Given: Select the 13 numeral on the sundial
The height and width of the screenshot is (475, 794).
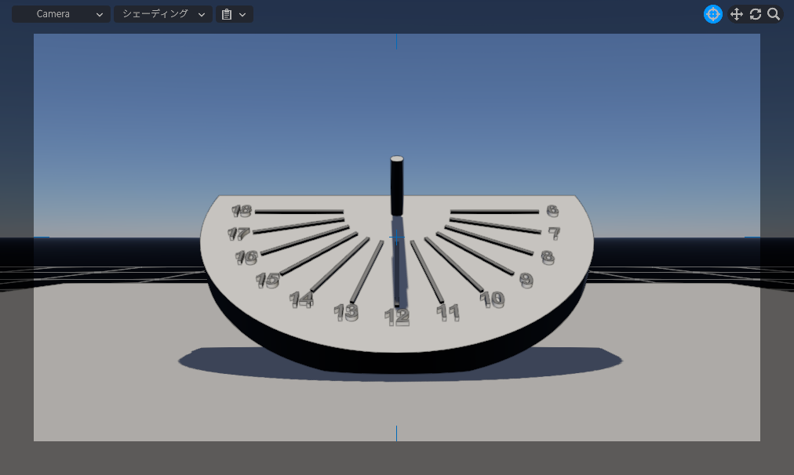Looking at the screenshot, I should pyautogui.click(x=346, y=313).
